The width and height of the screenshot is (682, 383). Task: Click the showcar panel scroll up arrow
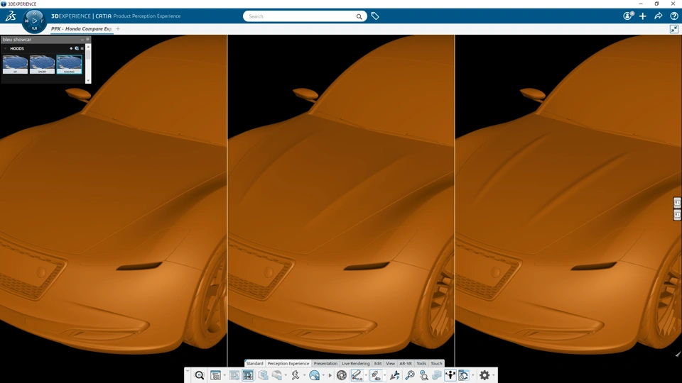pyautogui.click(x=88, y=47)
